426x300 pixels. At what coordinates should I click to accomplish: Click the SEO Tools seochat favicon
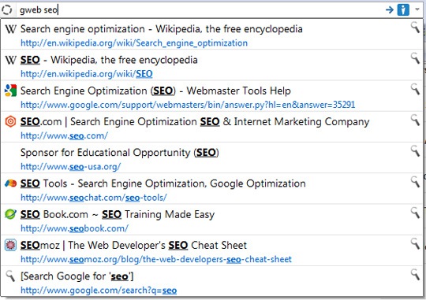click(10, 183)
